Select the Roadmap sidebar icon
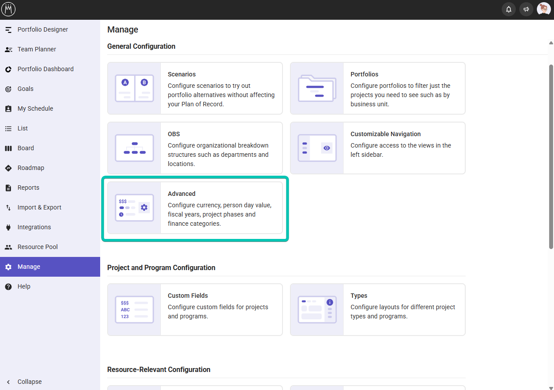 [8, 168]
